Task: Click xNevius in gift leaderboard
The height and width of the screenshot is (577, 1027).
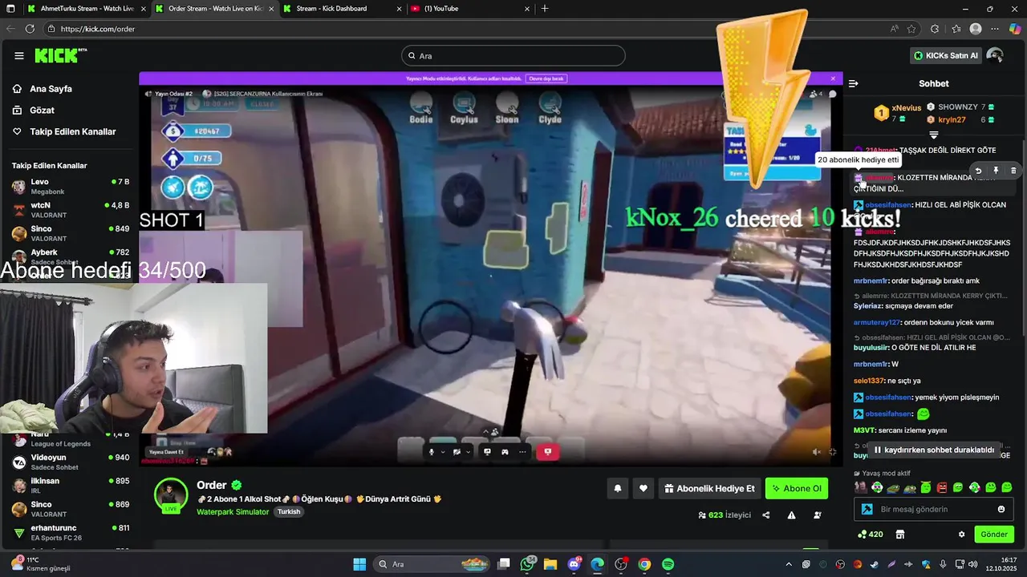Action: point(907,107)
